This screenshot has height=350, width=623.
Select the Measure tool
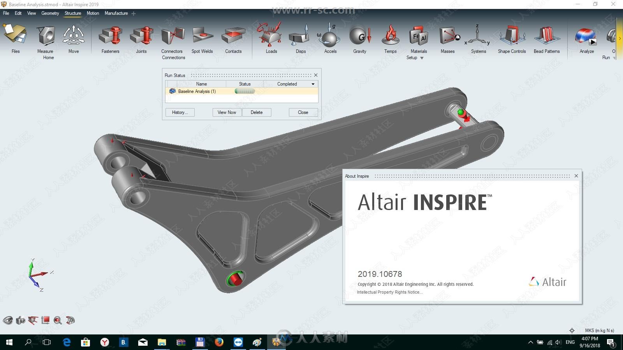point(46,35)
